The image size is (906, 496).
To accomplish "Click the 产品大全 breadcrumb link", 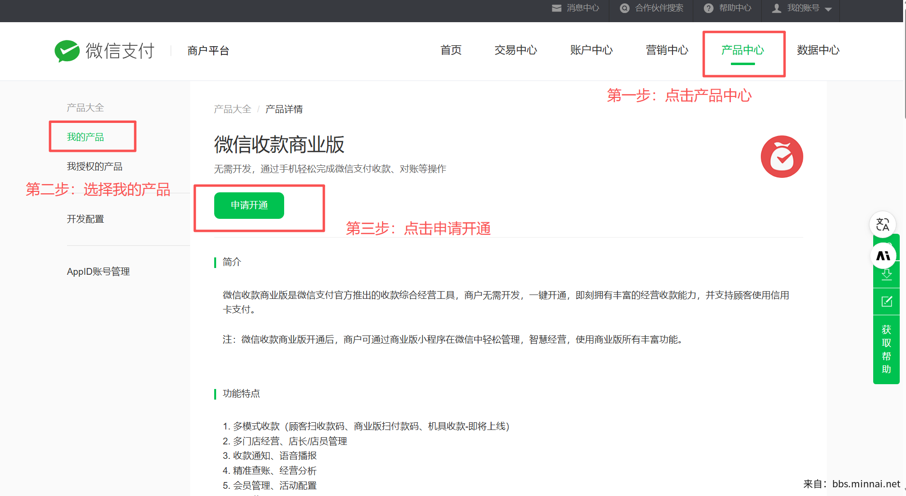I will click(x=233, y=109).
